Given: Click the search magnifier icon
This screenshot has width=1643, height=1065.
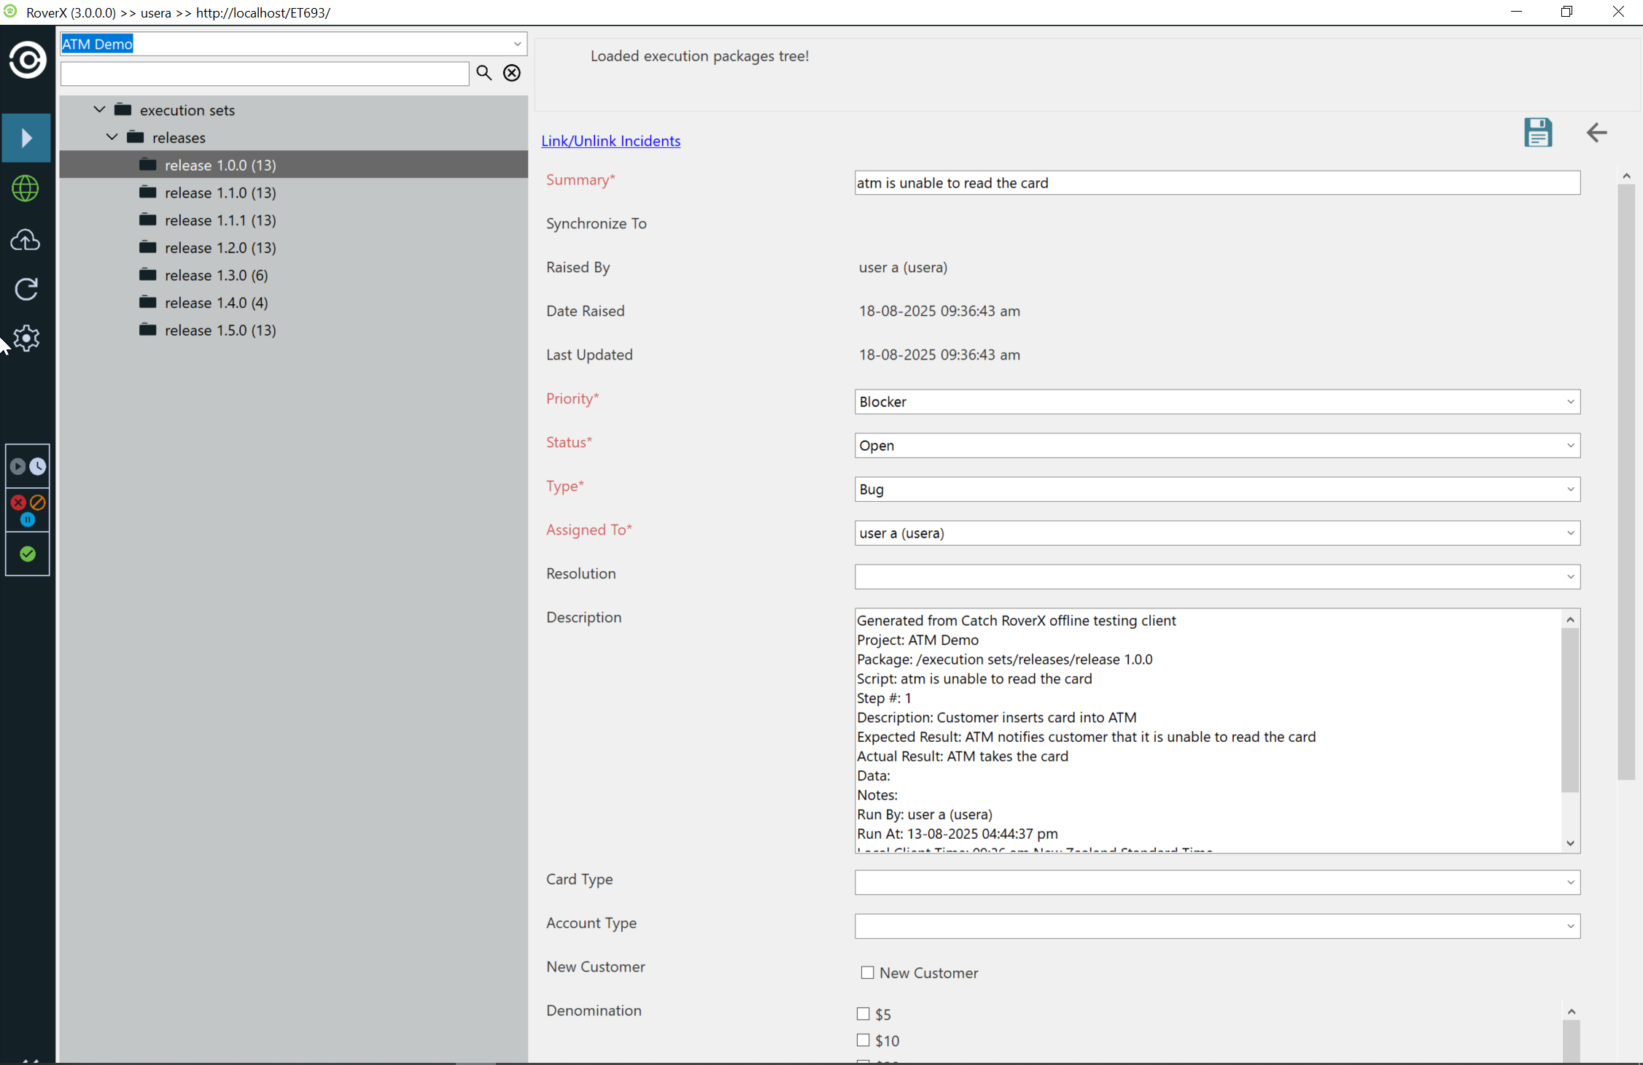Looking at the screenshot, I should tap(484, 73).
